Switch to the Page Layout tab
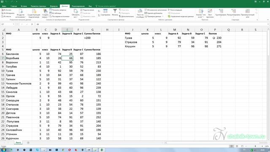 tap(38, 6)
